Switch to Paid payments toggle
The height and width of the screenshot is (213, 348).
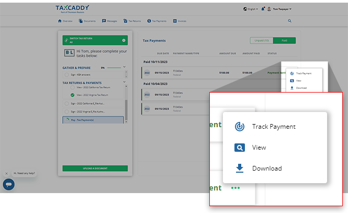coord(284,40)
